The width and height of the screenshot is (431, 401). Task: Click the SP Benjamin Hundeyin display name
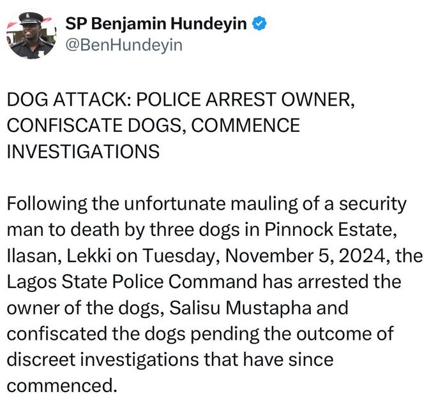(157, 24)
